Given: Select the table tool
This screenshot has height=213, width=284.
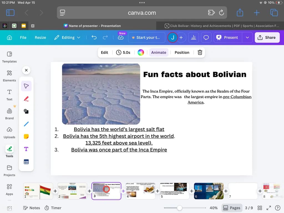Looking at the screenshot, I should click(26, 162).
